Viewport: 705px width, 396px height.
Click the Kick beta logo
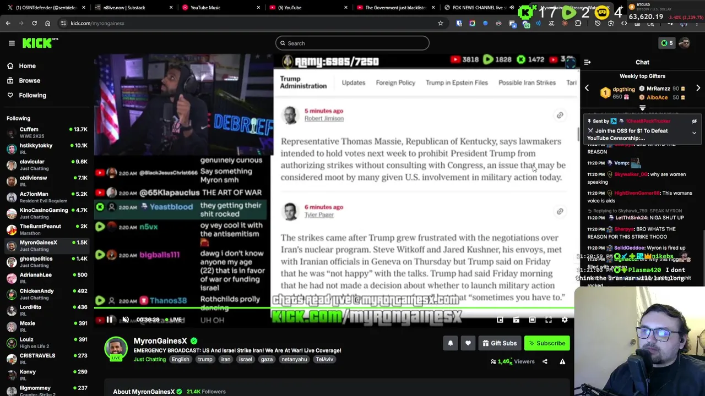(x=40, y=43)
